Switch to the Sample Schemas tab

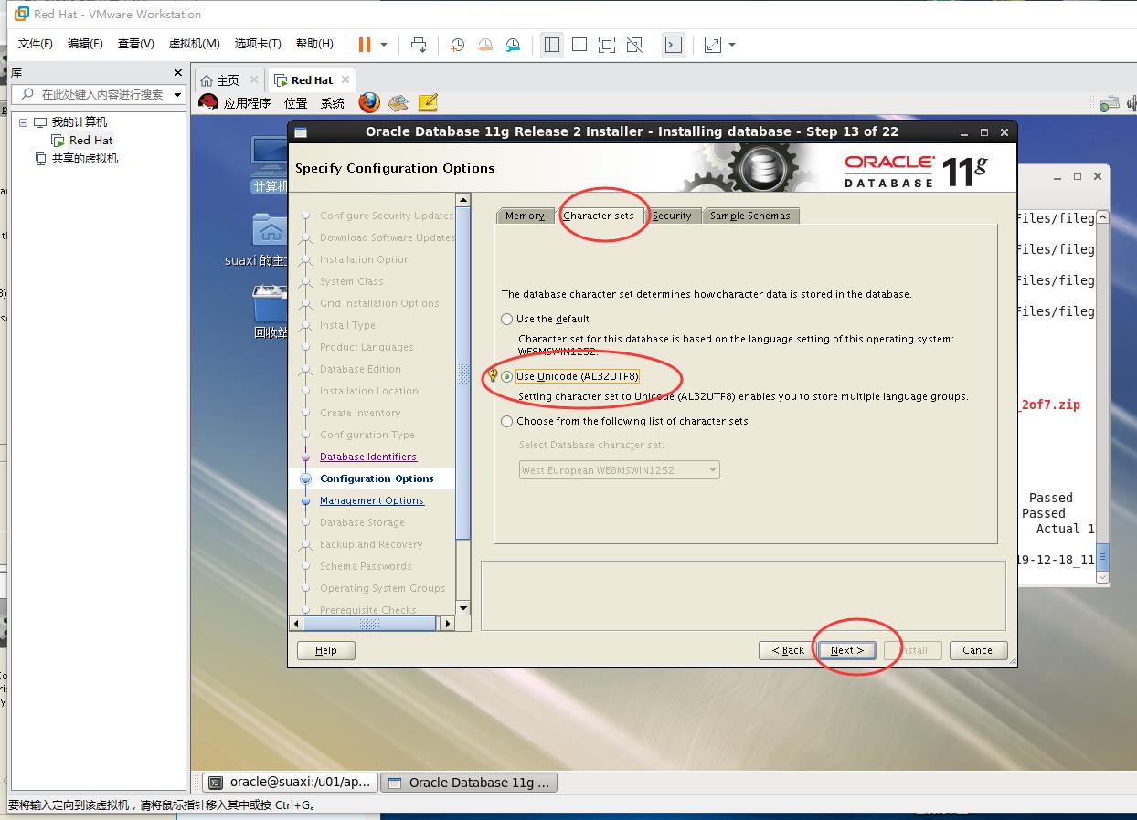coord(750,216)
